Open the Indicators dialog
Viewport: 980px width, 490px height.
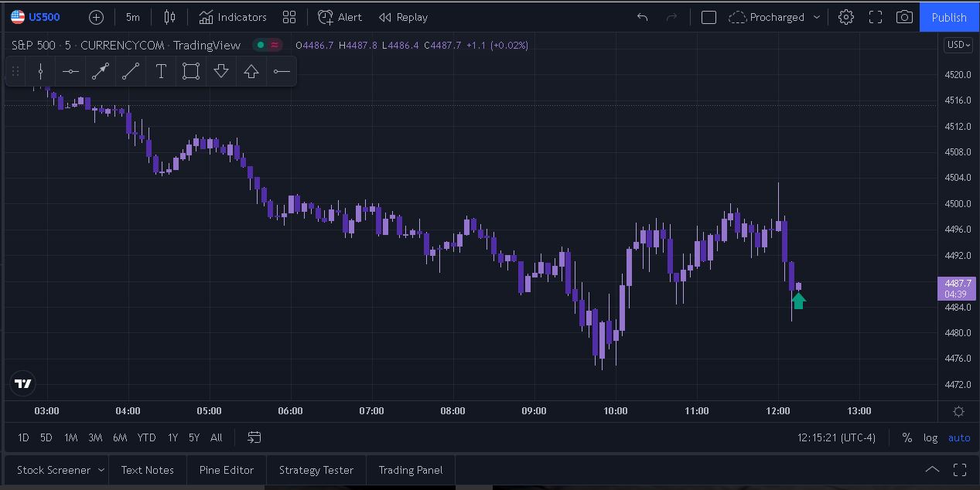pyautogui.click(x=232, y=17)
